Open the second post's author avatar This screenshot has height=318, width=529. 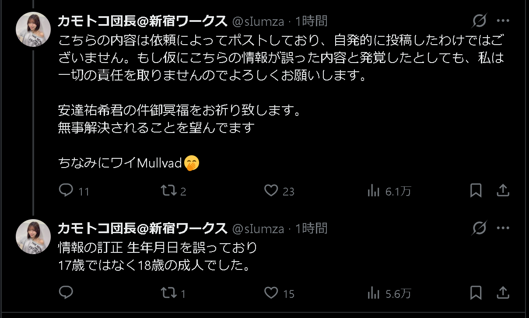(x=33, y=237)
